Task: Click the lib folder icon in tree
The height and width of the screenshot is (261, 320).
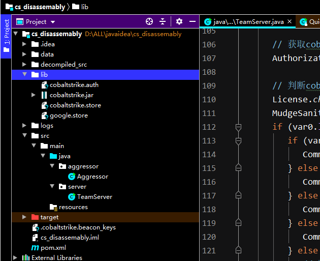Action: coord(35,75)
